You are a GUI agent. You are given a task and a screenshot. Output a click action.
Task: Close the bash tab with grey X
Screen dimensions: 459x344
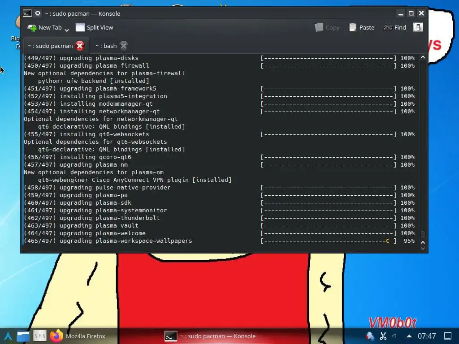(124, 46)
